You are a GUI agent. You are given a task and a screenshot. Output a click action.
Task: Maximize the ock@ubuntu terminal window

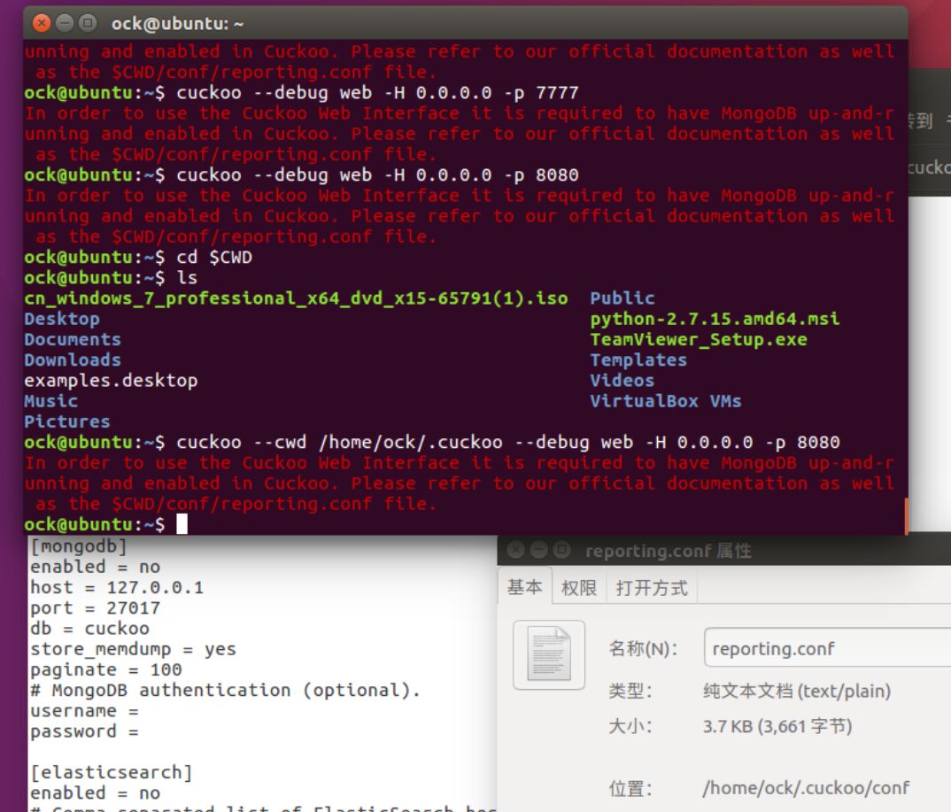(x=88, y=23)
